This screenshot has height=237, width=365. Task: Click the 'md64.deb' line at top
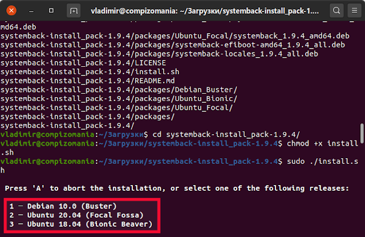click(18, 27)
